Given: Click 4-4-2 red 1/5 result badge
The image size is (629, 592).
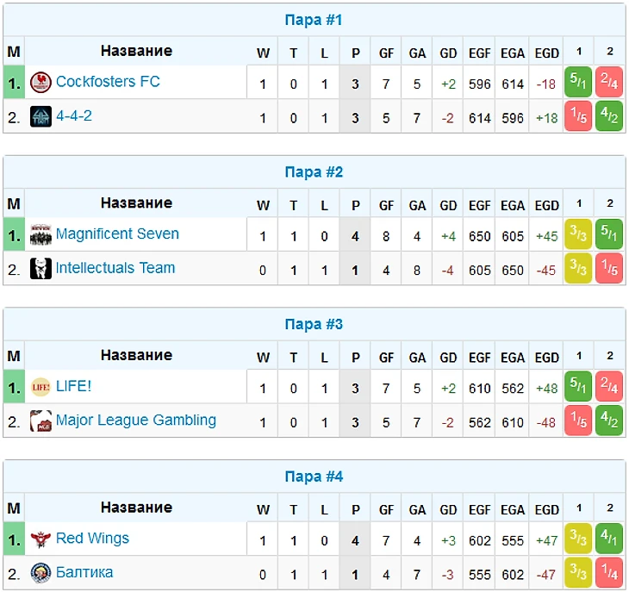Looking at the screenshot, I should pyautogui.click(x=578, y=116).
